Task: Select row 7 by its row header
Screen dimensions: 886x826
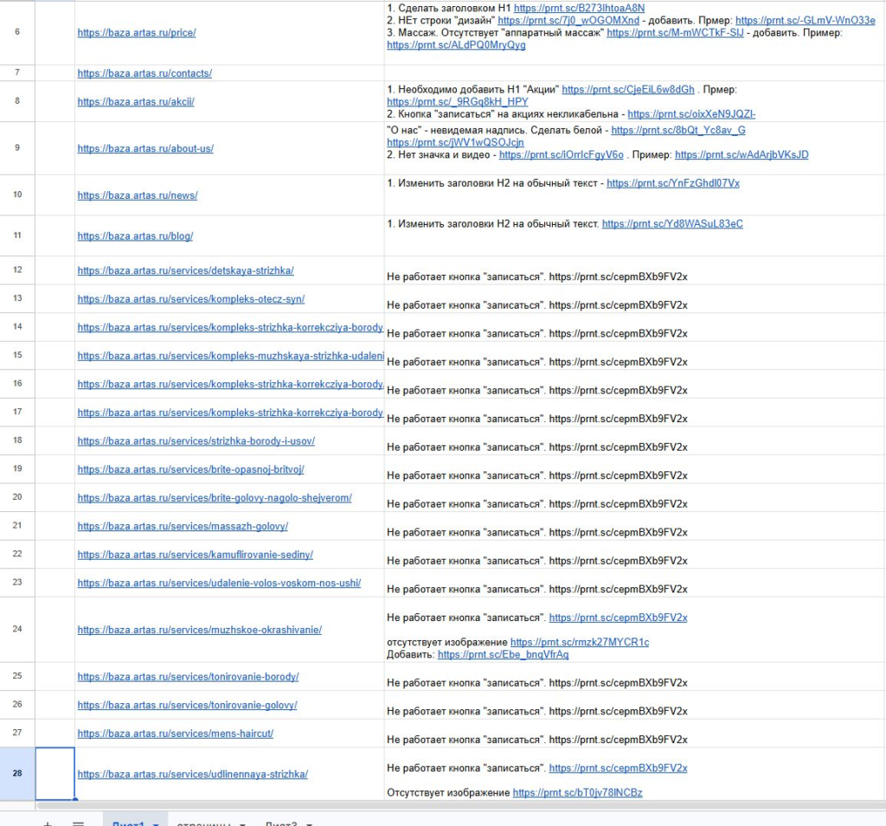Action: pyautogui.click(x=17, y=73)
